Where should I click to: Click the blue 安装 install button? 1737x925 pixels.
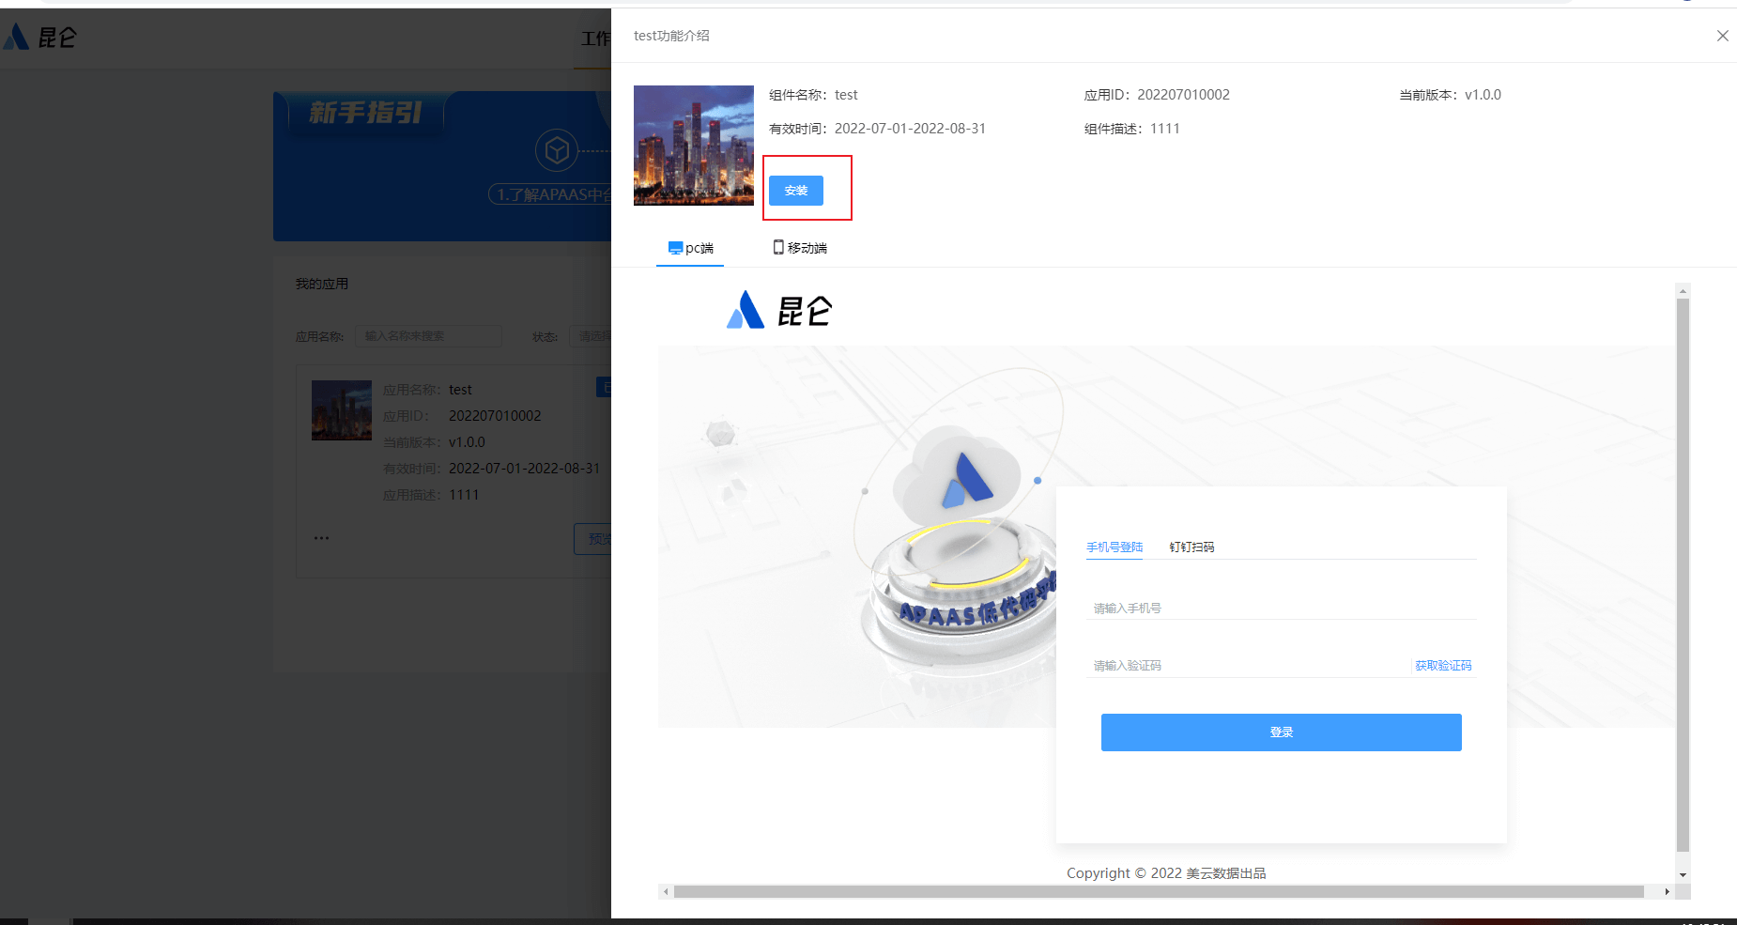pyautogui.click(x=795, y=191)
